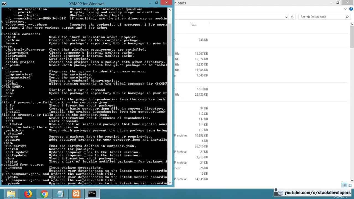Select the archive sized 10,392 KB
354x199 pixels.
click(x=201, y=135)
